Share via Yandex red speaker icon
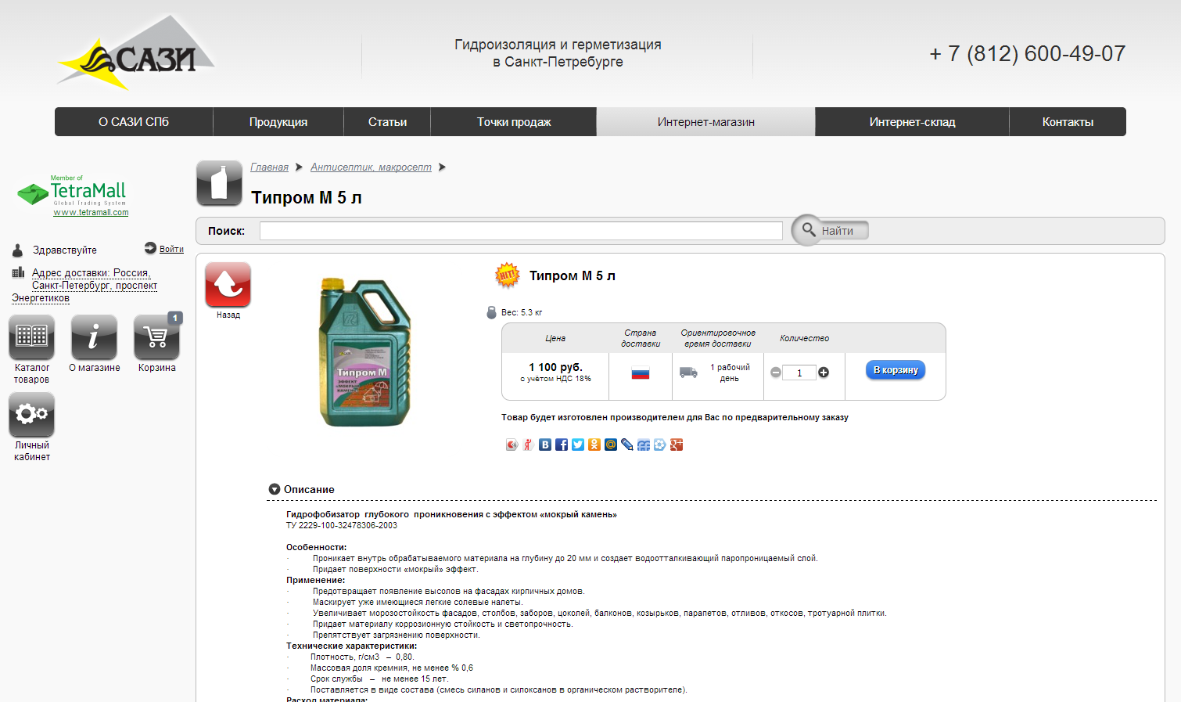Screen dimensions: 1181x702 [x=512, y=445]
